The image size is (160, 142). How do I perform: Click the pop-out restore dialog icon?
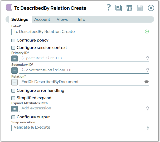pos(119,8)
